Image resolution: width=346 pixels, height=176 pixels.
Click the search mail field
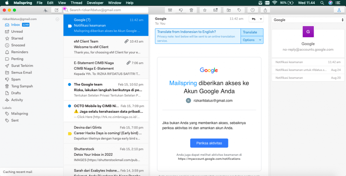(x=105, y=10)
